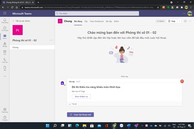
Task: Open Files icon in the left rail
Action: (5, 68)
